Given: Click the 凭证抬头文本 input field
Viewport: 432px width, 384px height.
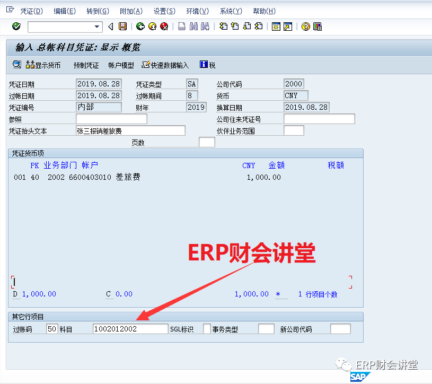Looking at the screenshot, I should click(x=130, y=131).
